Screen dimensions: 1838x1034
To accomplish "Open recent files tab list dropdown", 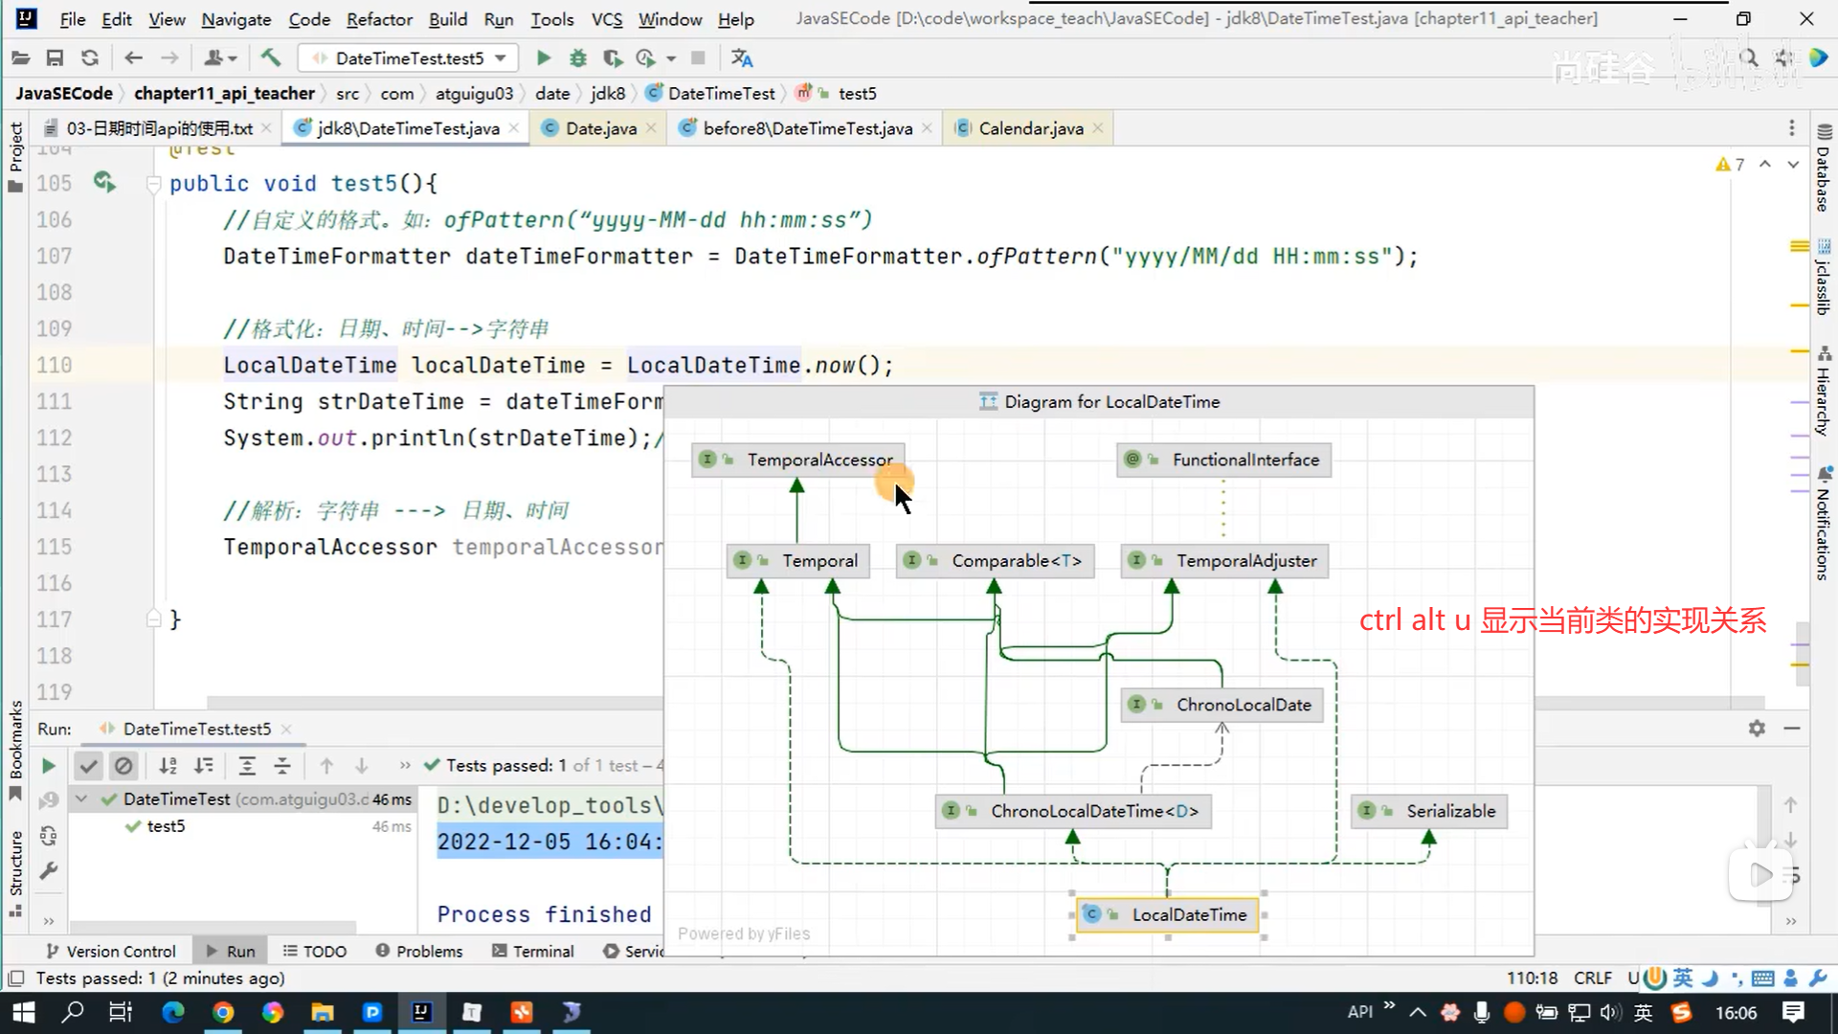I will coord(1791,128).
